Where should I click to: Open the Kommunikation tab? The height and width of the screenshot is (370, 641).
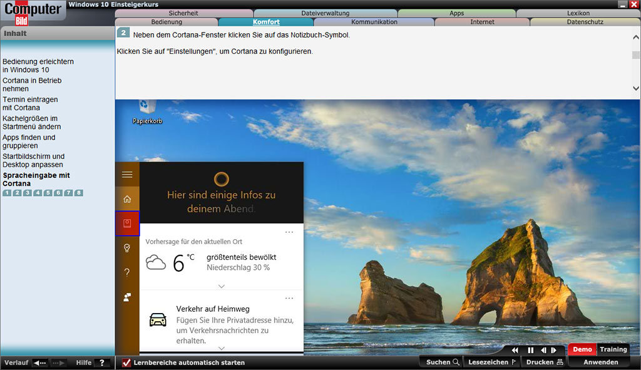[x=374, y=22]
